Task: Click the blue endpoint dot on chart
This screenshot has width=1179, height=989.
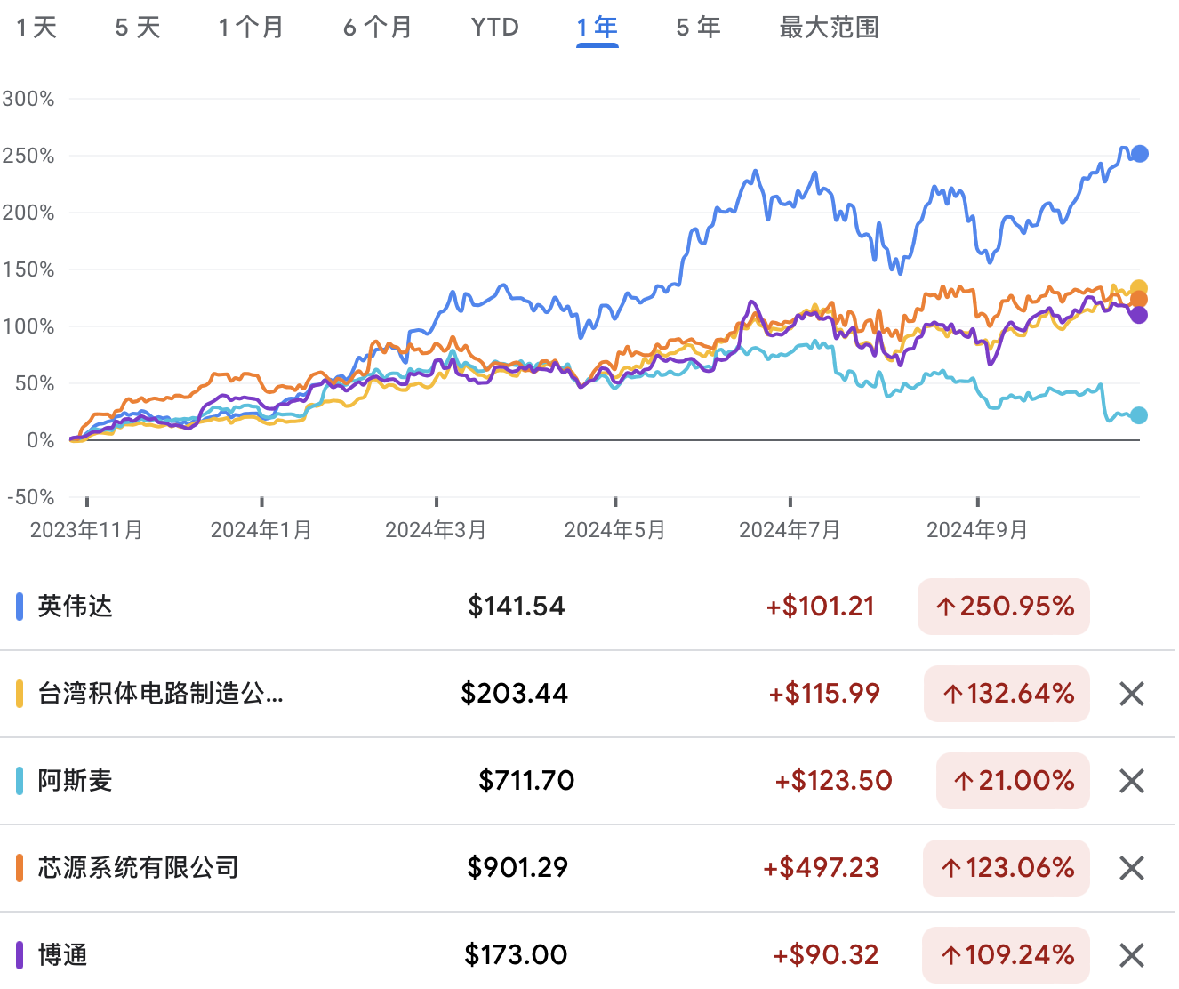Action: (x=1139, y=154)
